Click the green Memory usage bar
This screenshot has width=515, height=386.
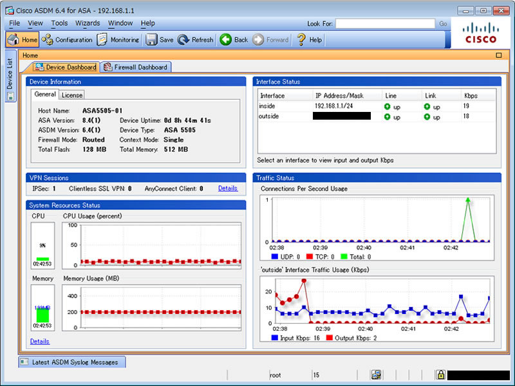coord(42,315)
